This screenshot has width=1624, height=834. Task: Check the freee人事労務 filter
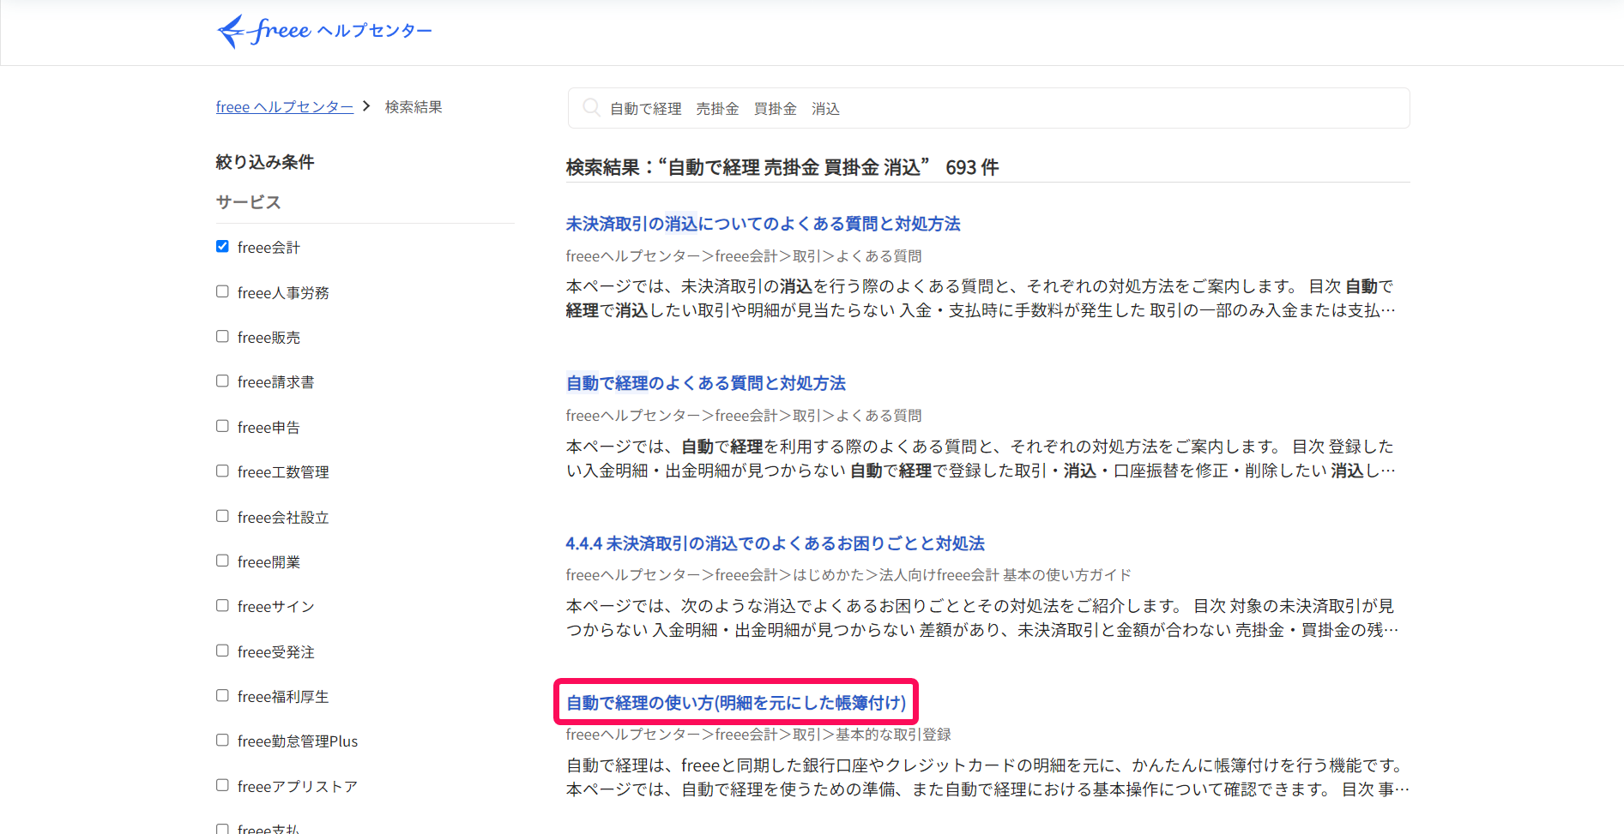point(222,291)
